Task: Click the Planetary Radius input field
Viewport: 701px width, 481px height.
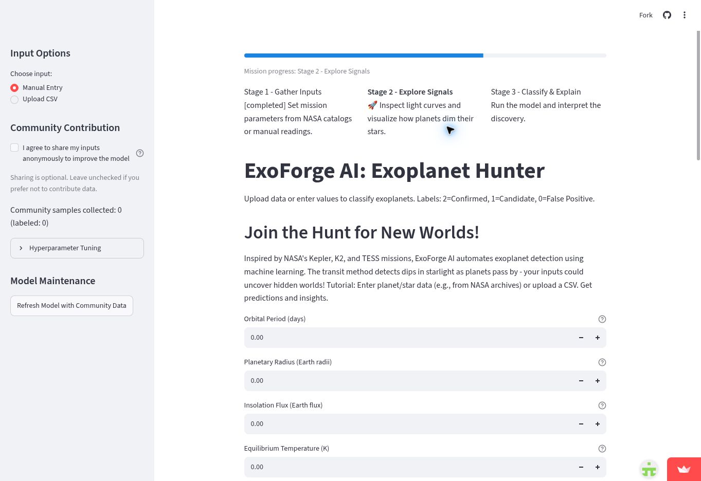Action: (408, 381)
